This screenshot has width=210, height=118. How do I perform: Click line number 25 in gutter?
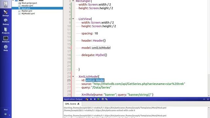coord(69,80)
